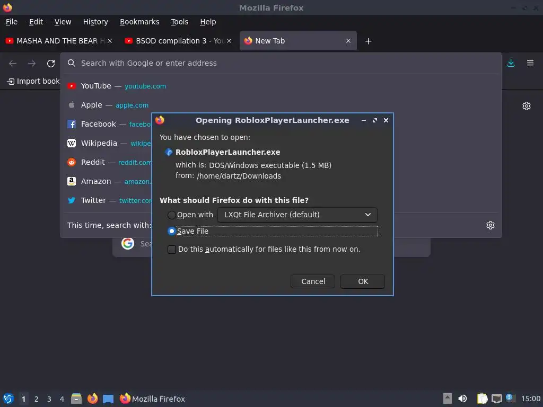Open the Firefox hamburger application menu
The height and width of the screenshot is (407, 543).
530,63
